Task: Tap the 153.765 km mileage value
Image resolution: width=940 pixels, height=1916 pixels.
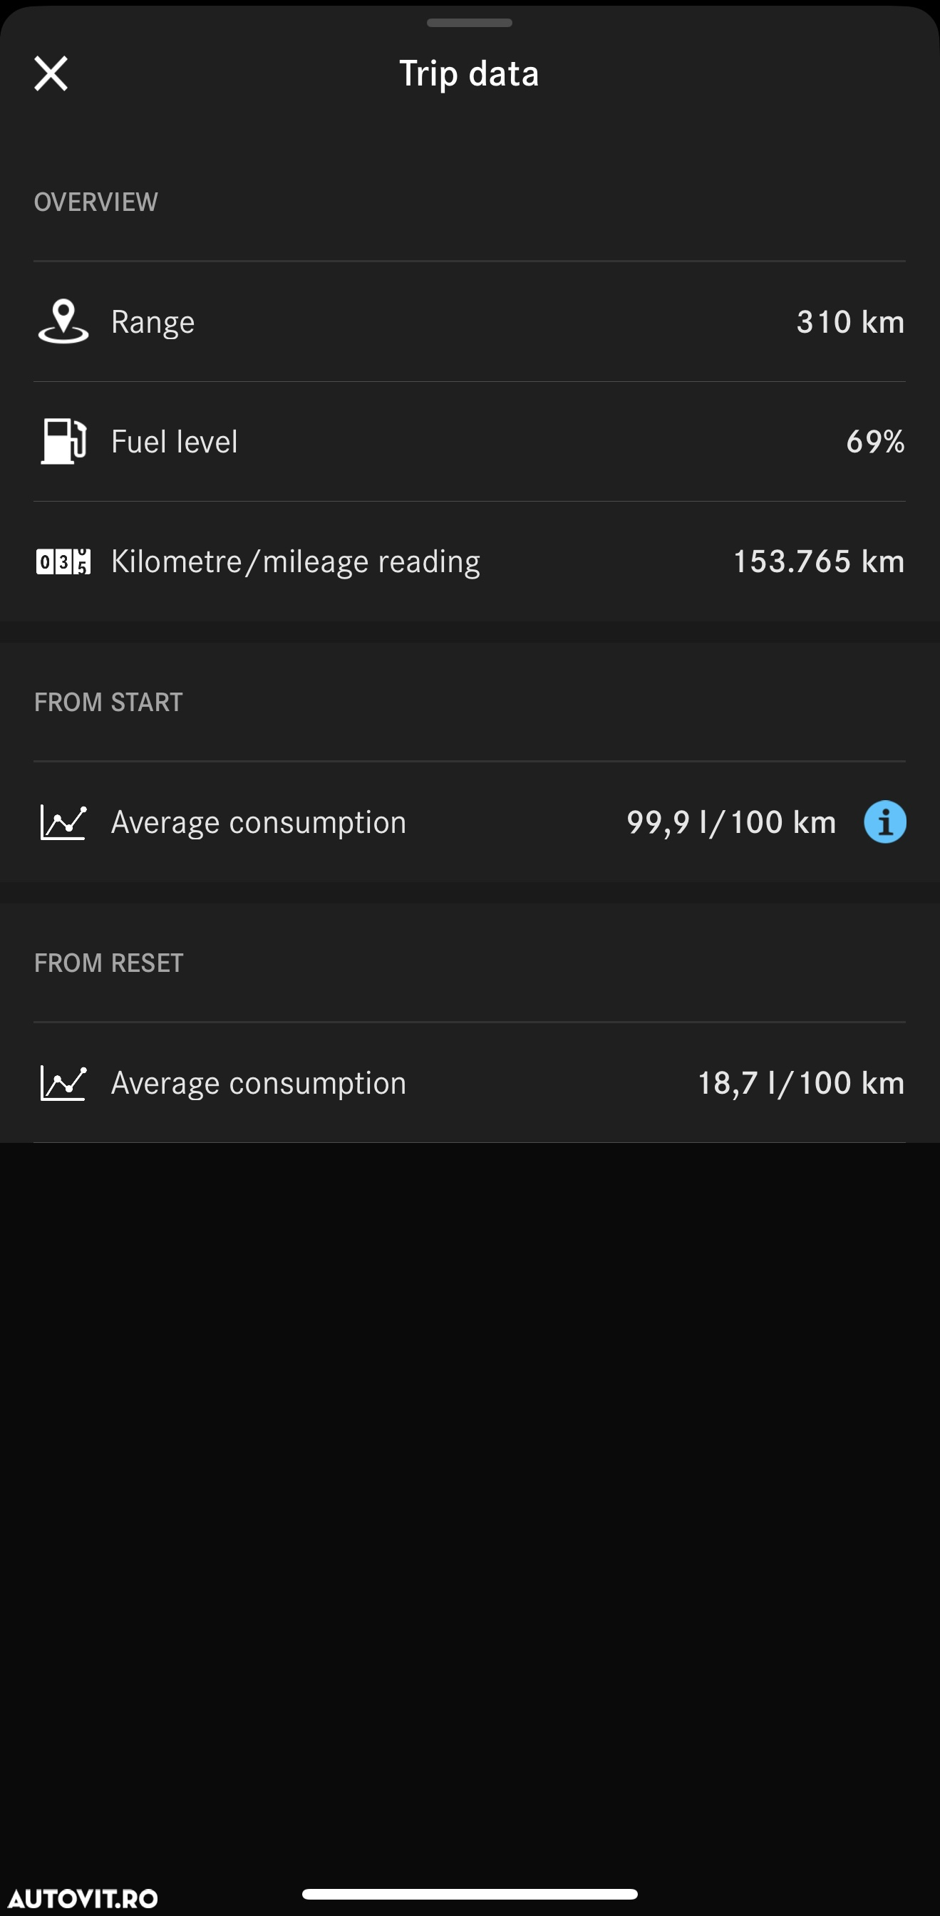Action: click(819, 561)
